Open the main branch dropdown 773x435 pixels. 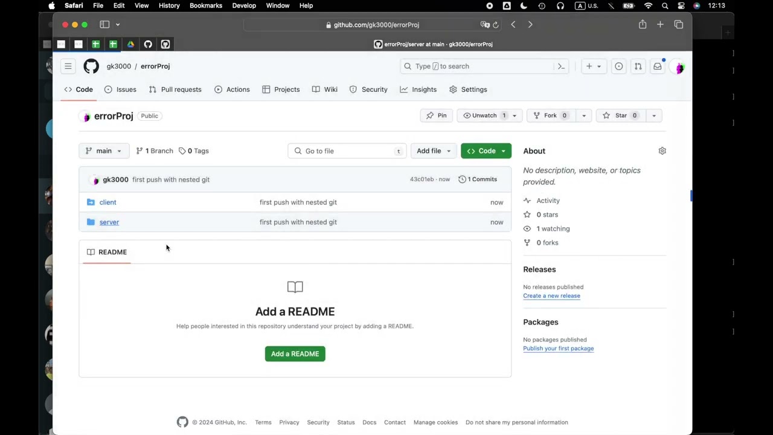104,151
